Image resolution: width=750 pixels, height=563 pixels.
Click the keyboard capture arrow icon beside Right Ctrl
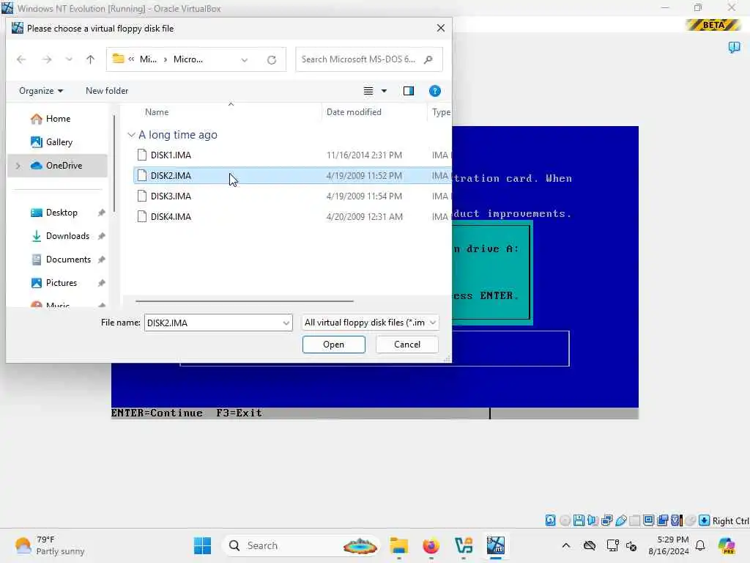coord(704,520)
